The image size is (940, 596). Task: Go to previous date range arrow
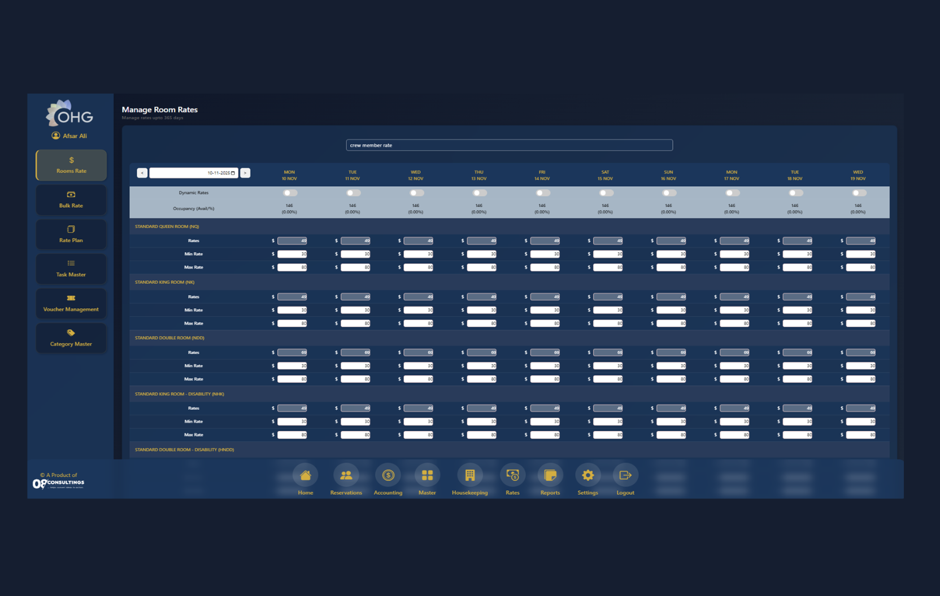point(142,173)
